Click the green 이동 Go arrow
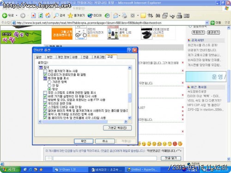Image resolution: width=231 pixels, height=173 pixels. coord(213,23)
